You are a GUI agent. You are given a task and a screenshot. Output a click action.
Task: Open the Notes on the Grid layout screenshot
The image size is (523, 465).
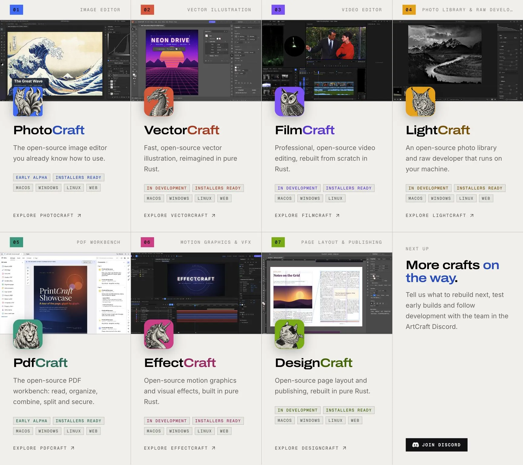327,293
